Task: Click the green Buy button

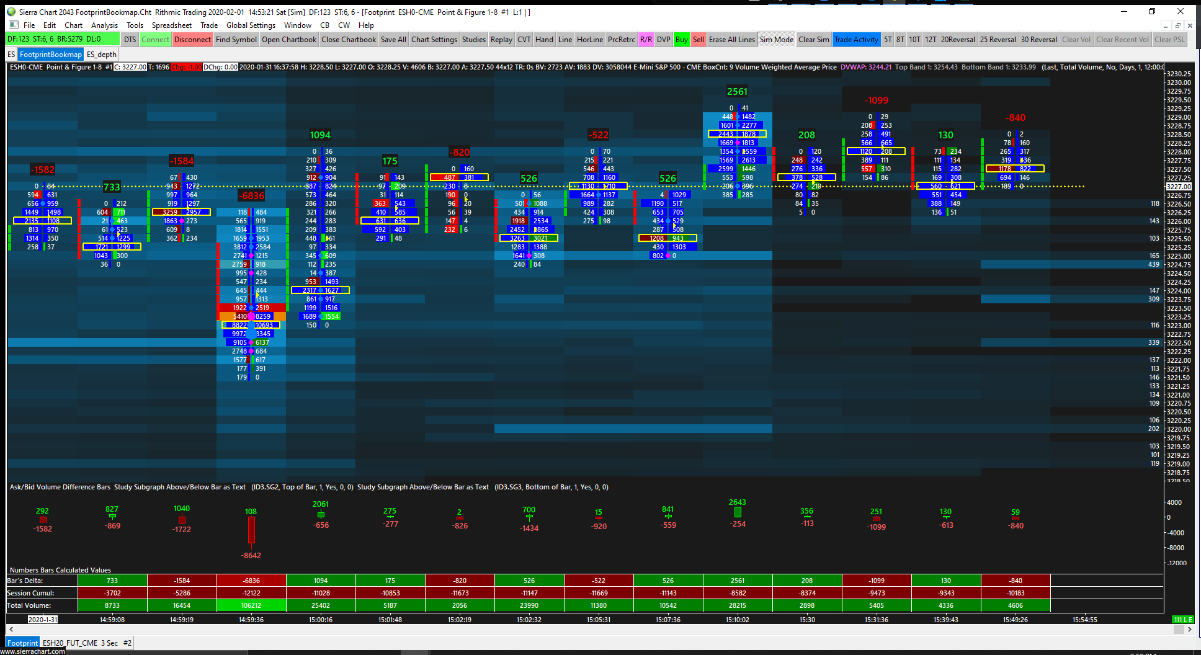Action: (681, 40)
